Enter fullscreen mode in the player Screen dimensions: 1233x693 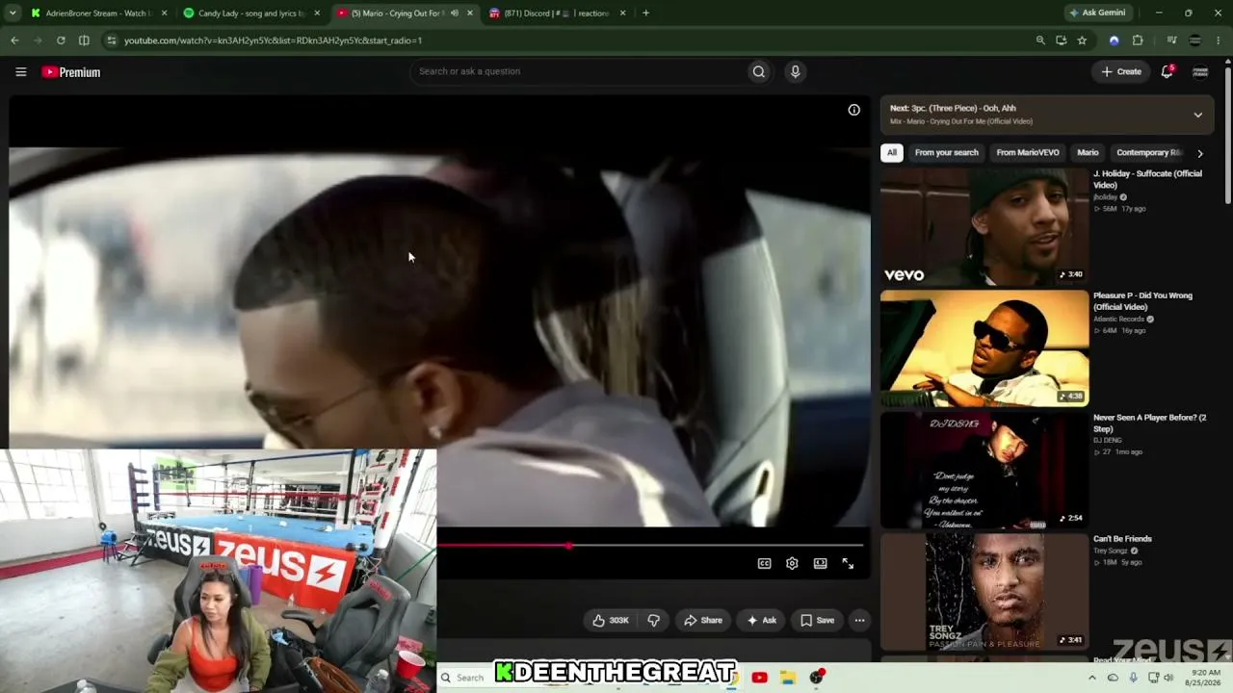tap(848, 563)
